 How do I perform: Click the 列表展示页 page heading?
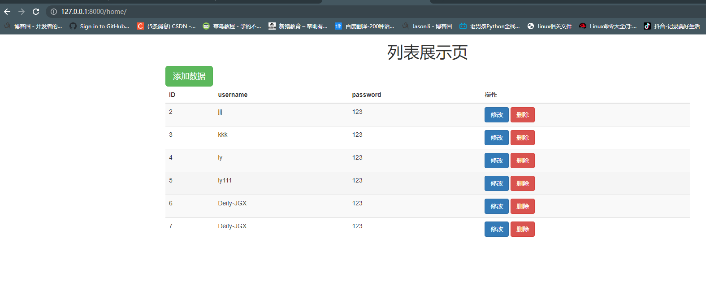[428, 52]
